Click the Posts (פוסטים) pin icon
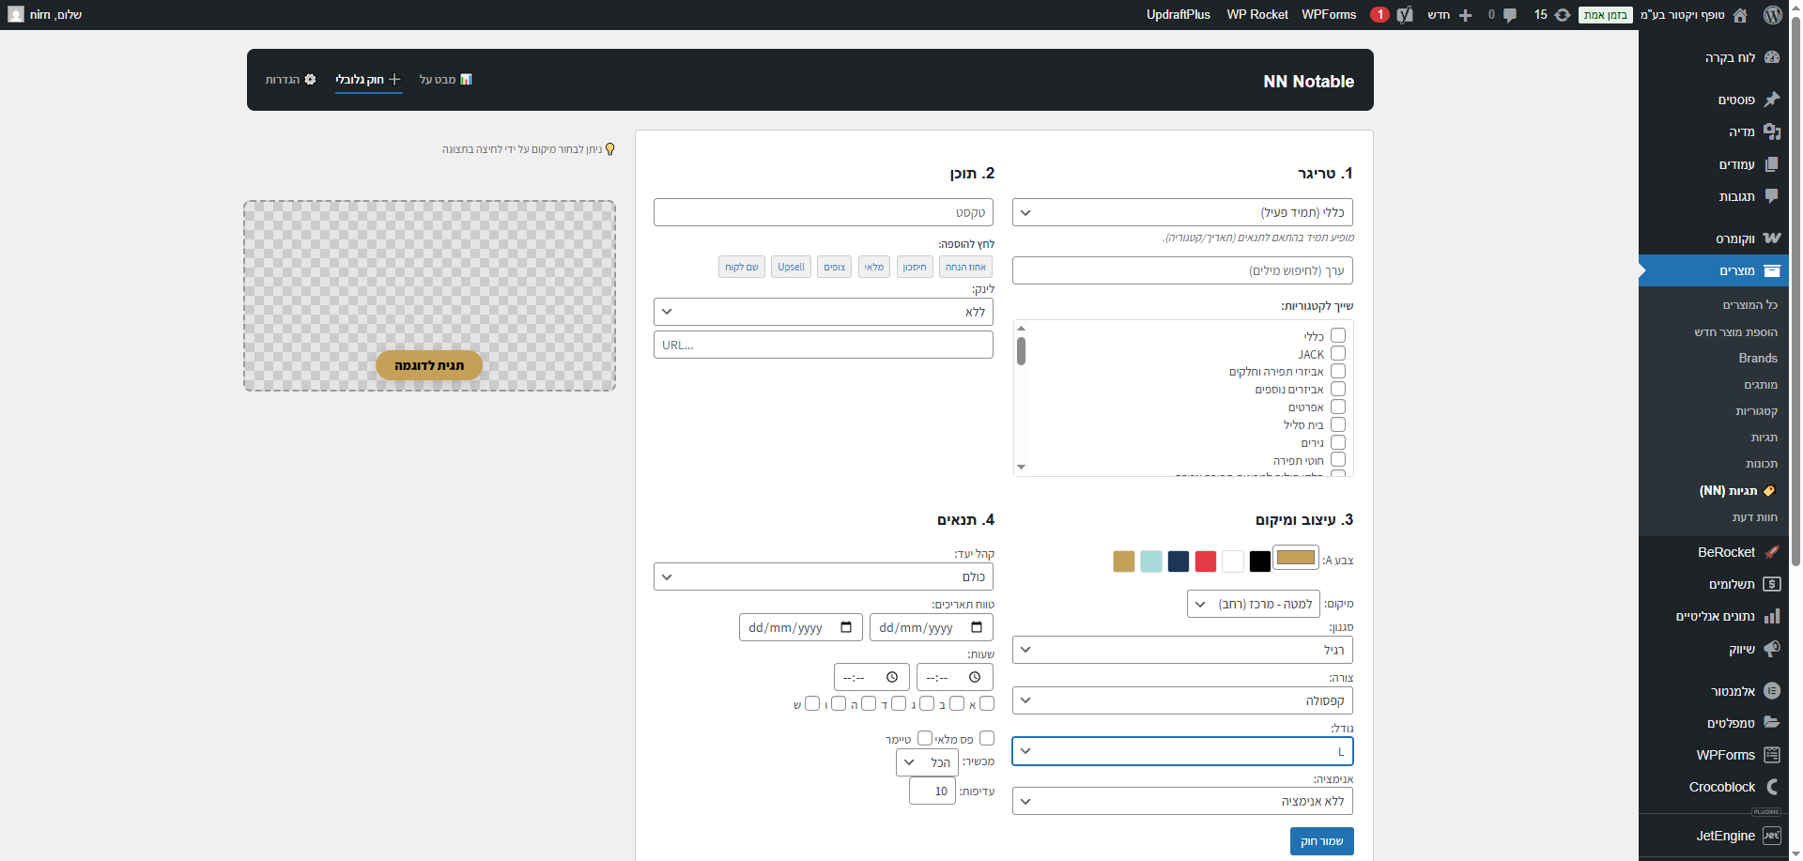This screenshot has width=1803, height=861. [x=1771, y=100]
